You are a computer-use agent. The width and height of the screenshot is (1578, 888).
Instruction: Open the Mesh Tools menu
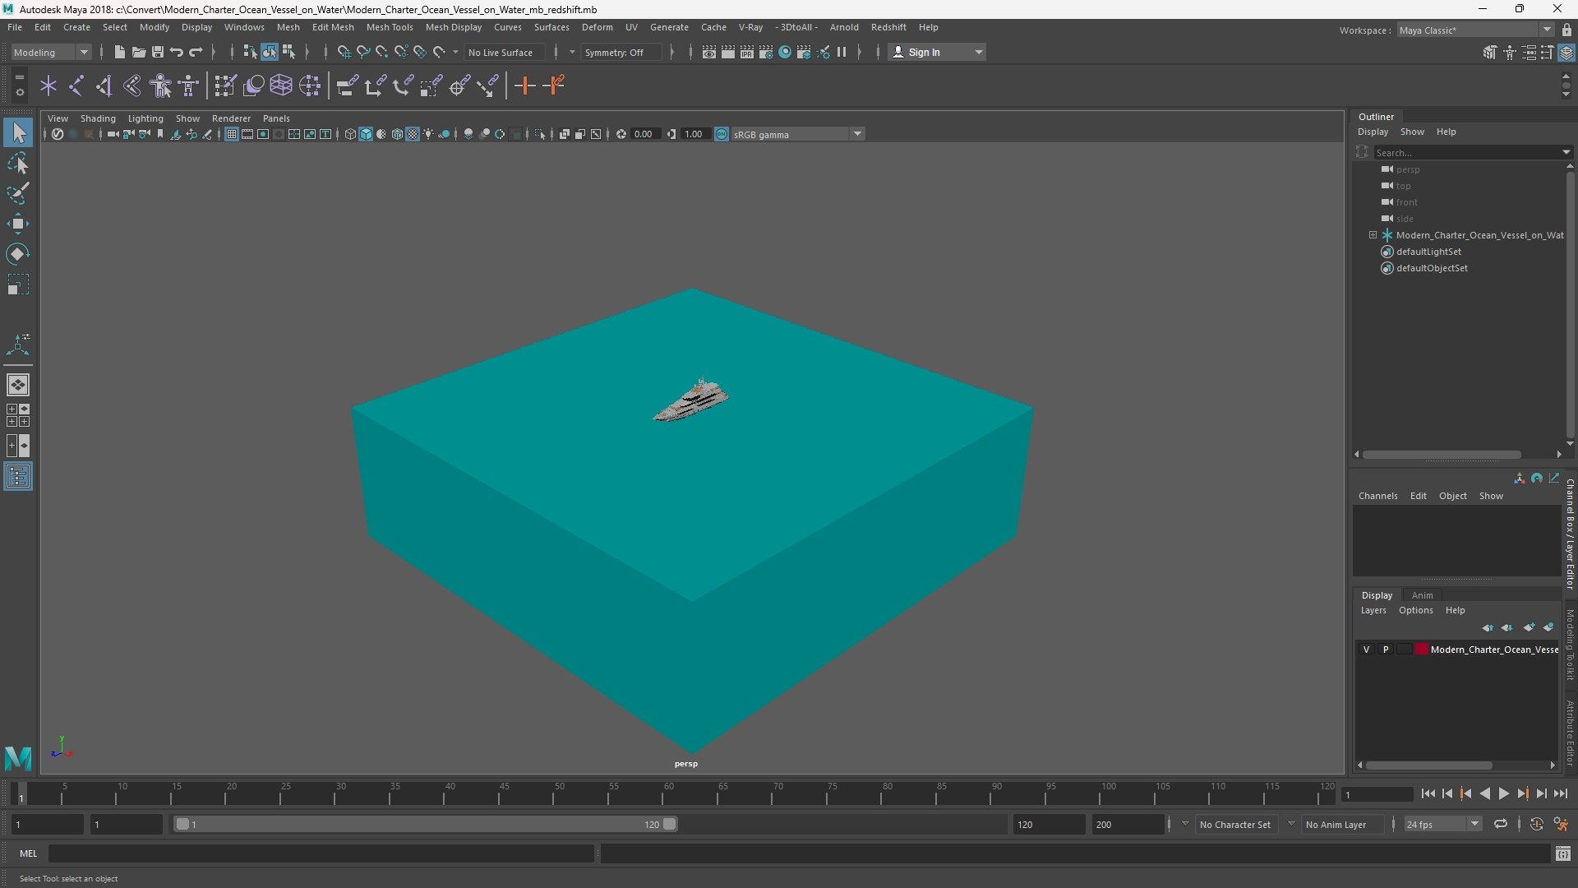(x=389, y=27)
